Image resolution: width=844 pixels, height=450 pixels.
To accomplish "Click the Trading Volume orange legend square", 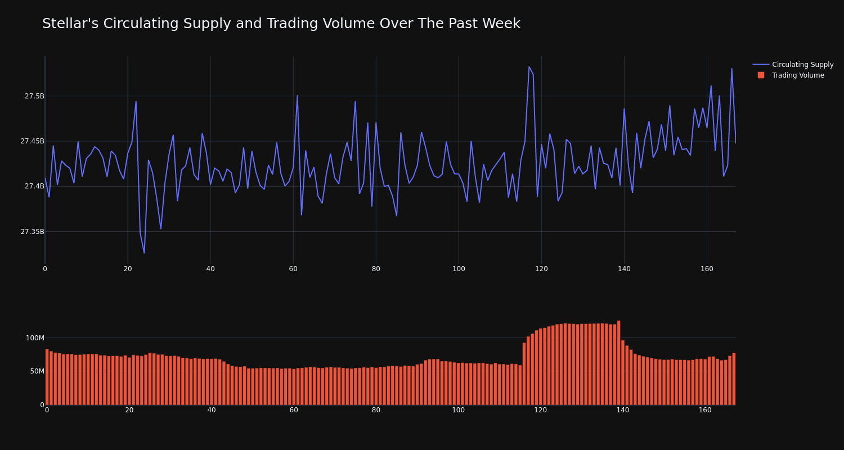I will (x=761, y=75).
